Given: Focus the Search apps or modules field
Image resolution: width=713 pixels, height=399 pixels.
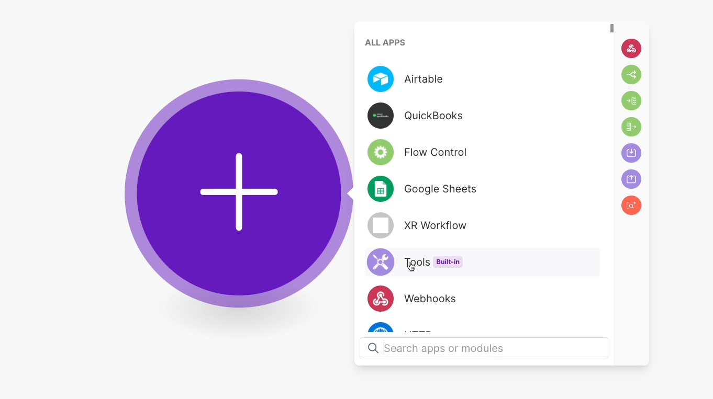Looking at the screenshot, I should tap(484, 348).
